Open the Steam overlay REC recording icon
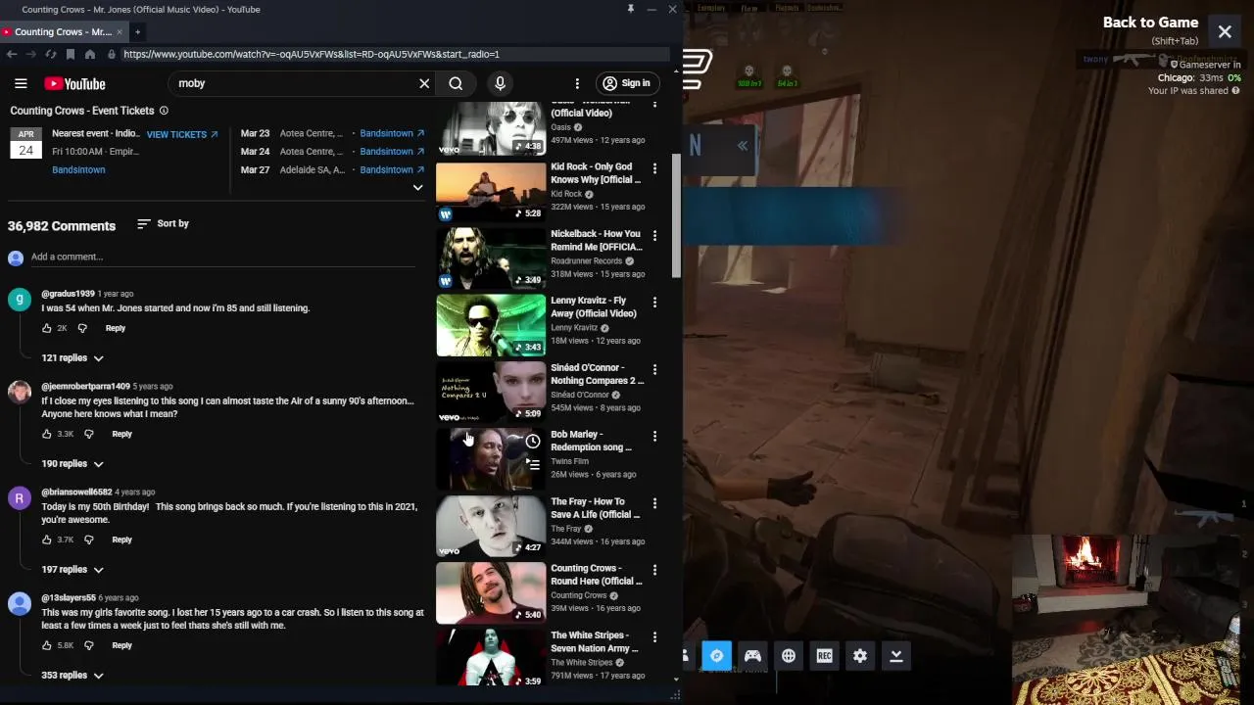1254x705 pixels. click(824, 656)
